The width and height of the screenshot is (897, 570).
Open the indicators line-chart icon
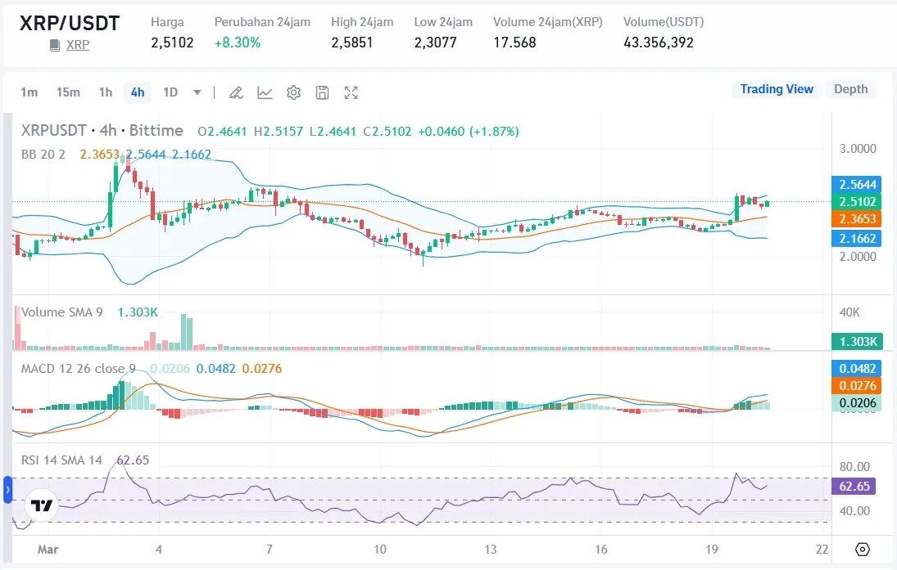(265, 92)
